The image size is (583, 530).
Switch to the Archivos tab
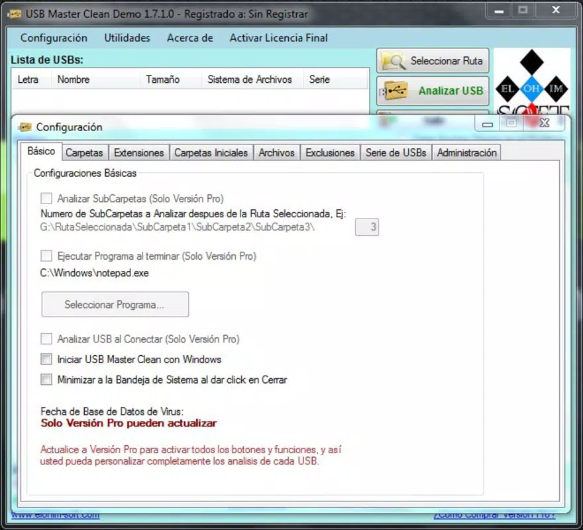coord(277,152)
